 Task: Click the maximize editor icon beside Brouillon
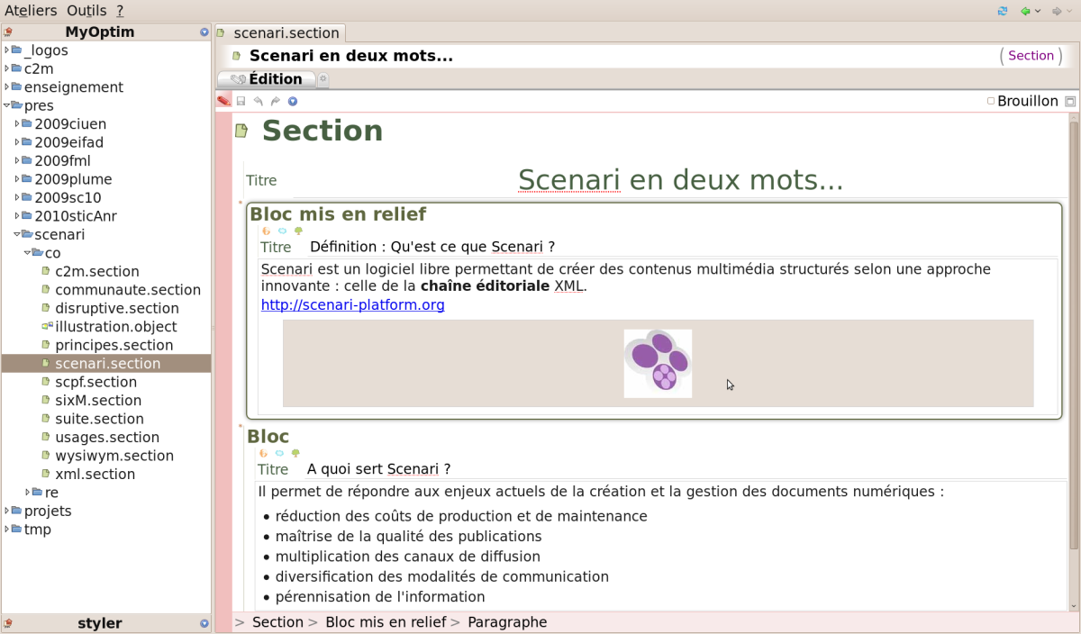[1070, 102]
